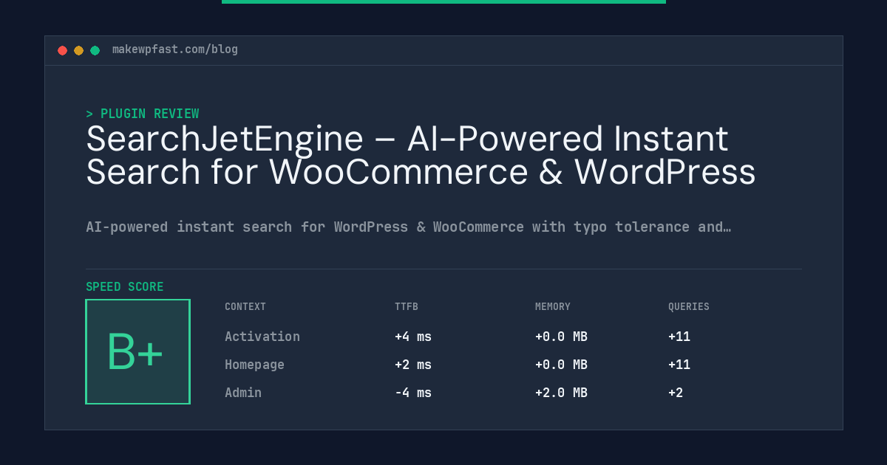Click Activation queries value +11

tap(679, 337)
